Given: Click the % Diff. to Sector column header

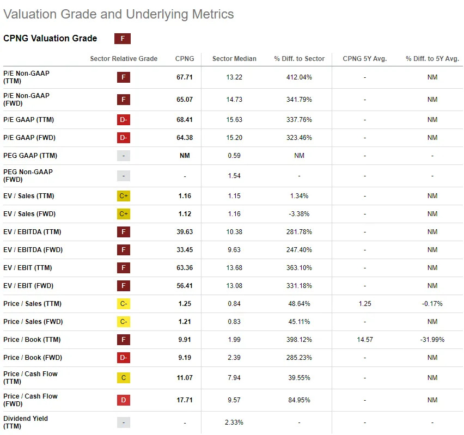Looking at the screenshot, I should point(299,59).
